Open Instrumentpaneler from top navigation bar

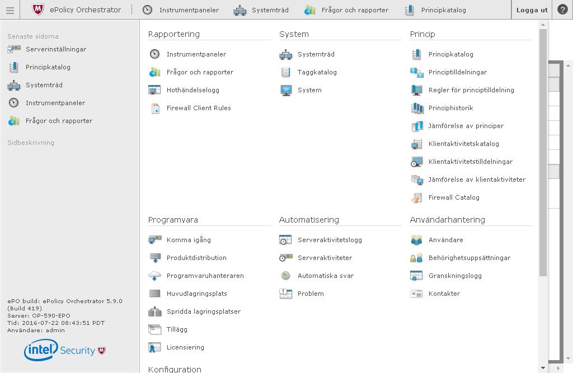(189, 10)
